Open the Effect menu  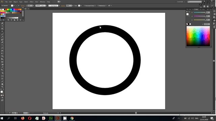pyautogui.click(x=31, y=2)
